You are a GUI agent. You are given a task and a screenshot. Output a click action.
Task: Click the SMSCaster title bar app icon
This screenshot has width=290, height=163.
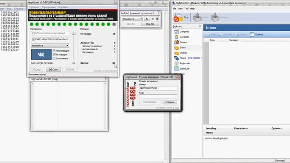(174, 3)
